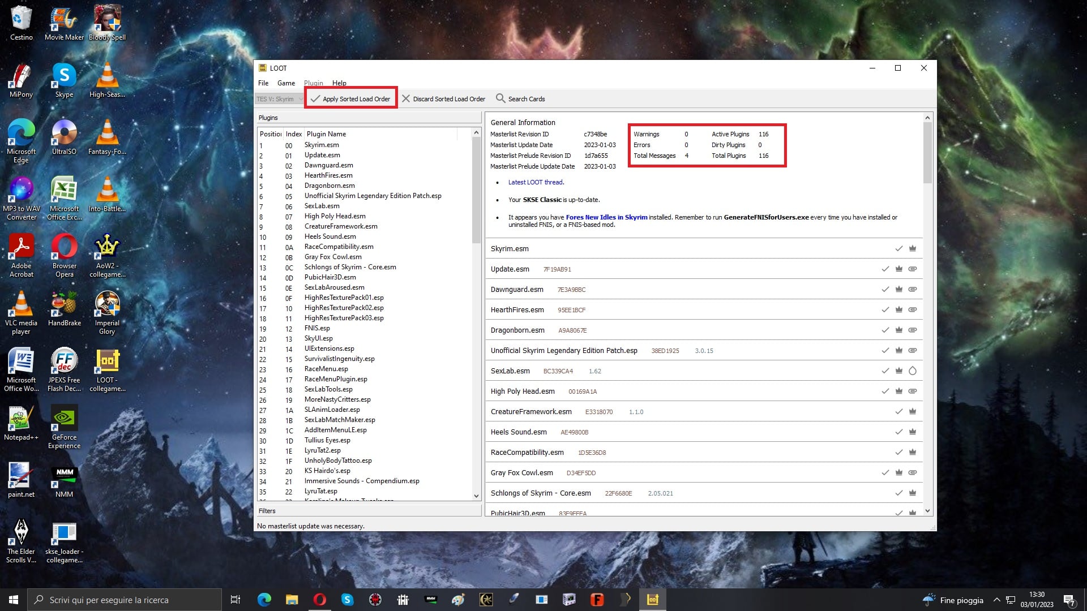
Task: Click the magnifier icon of Search Cards
Action: [500, 98]
